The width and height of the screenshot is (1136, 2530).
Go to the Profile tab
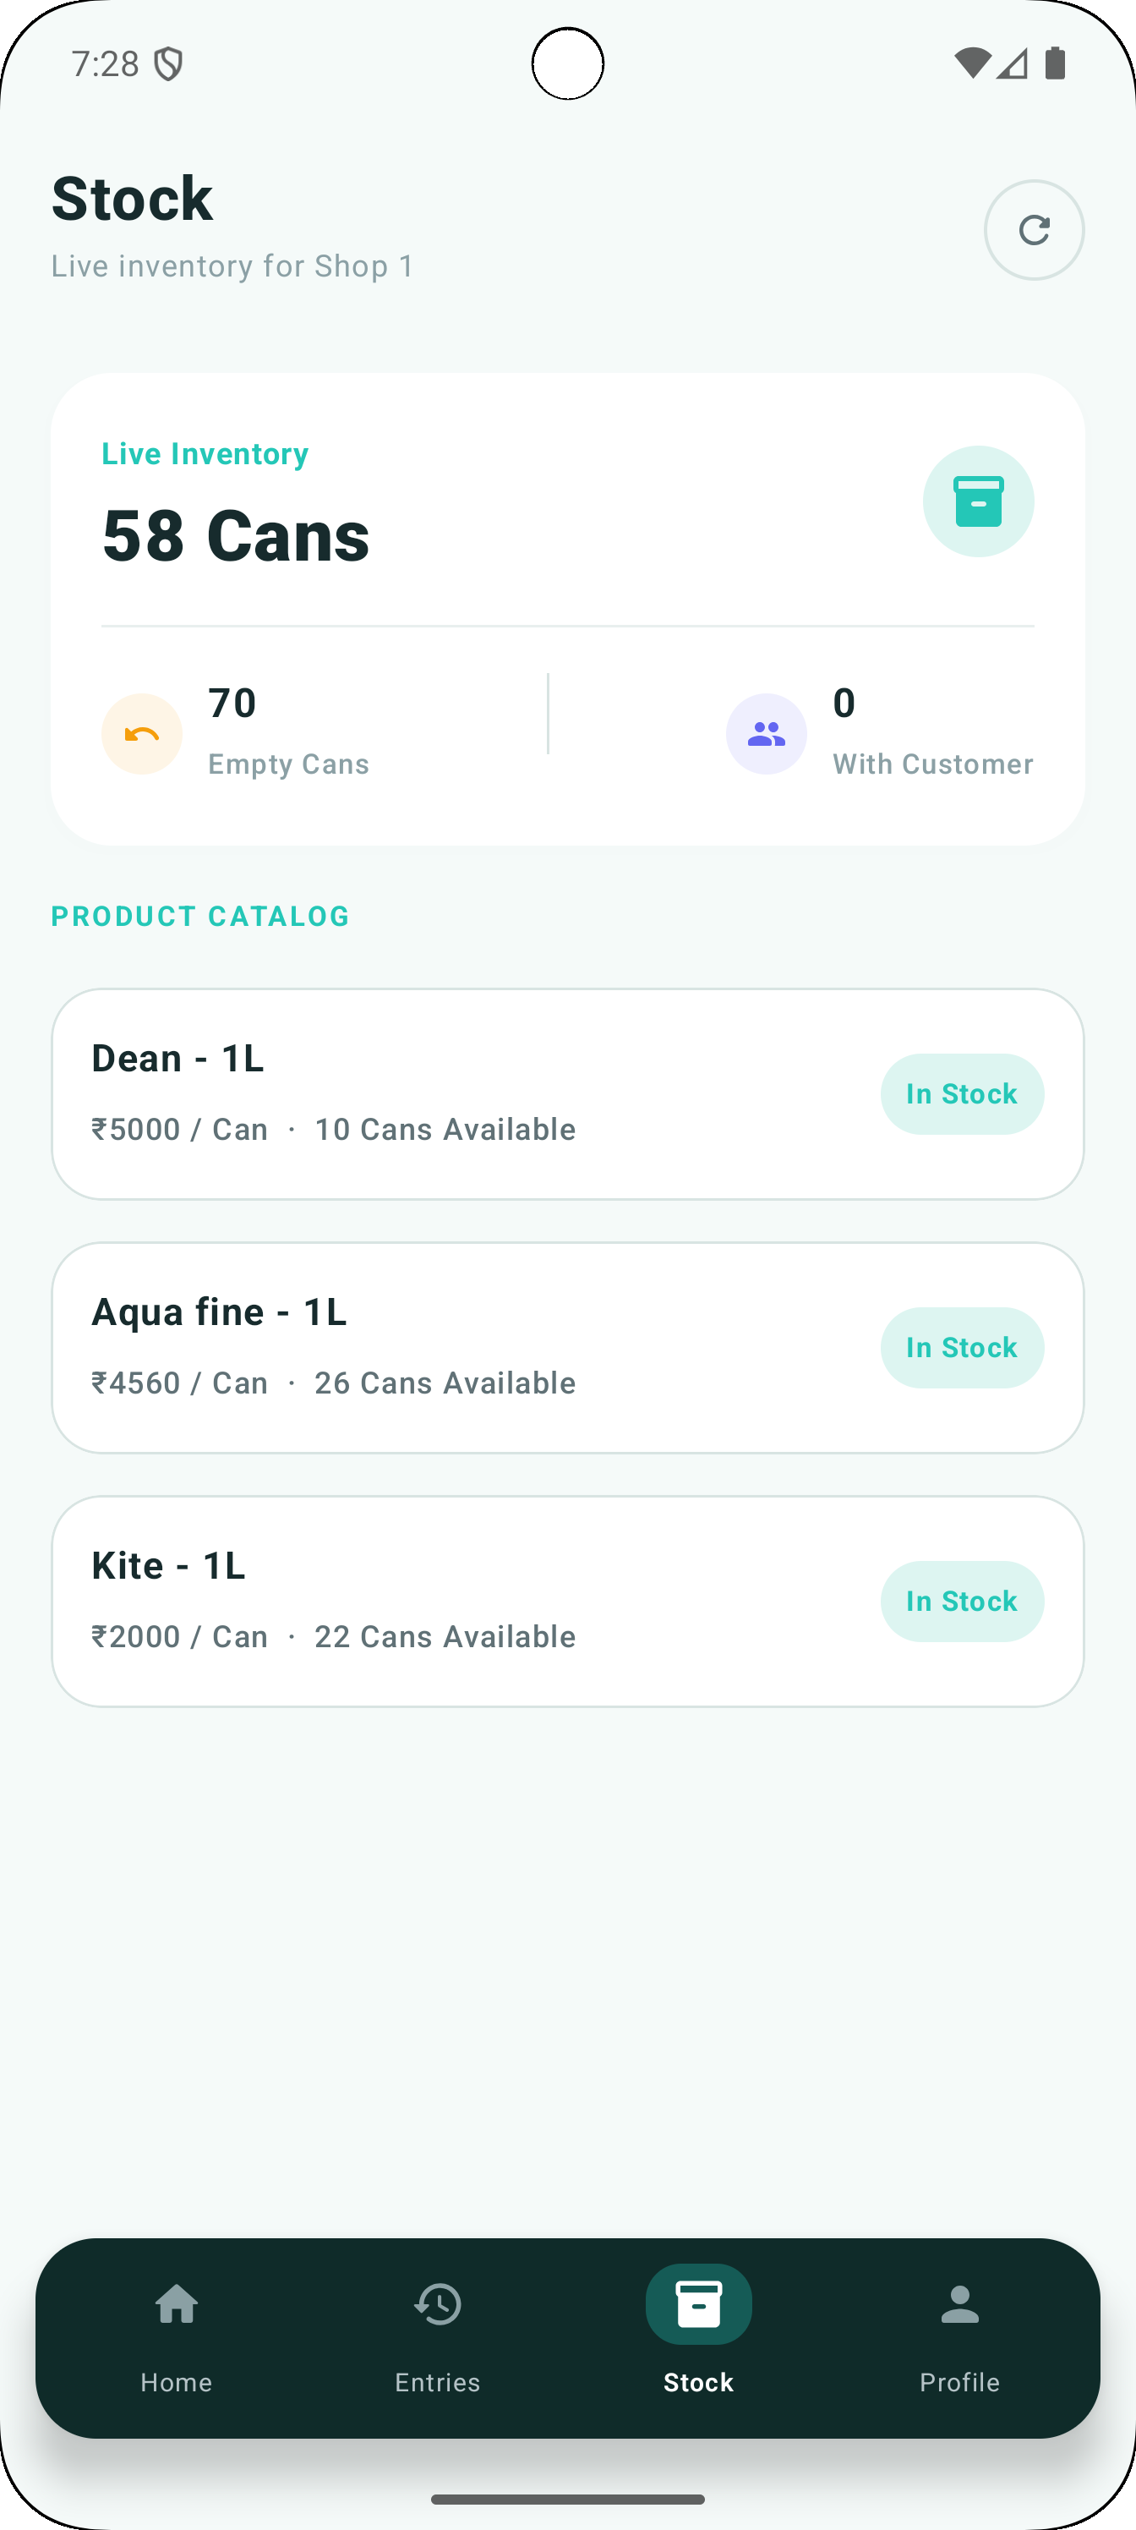coord(959,2339)
